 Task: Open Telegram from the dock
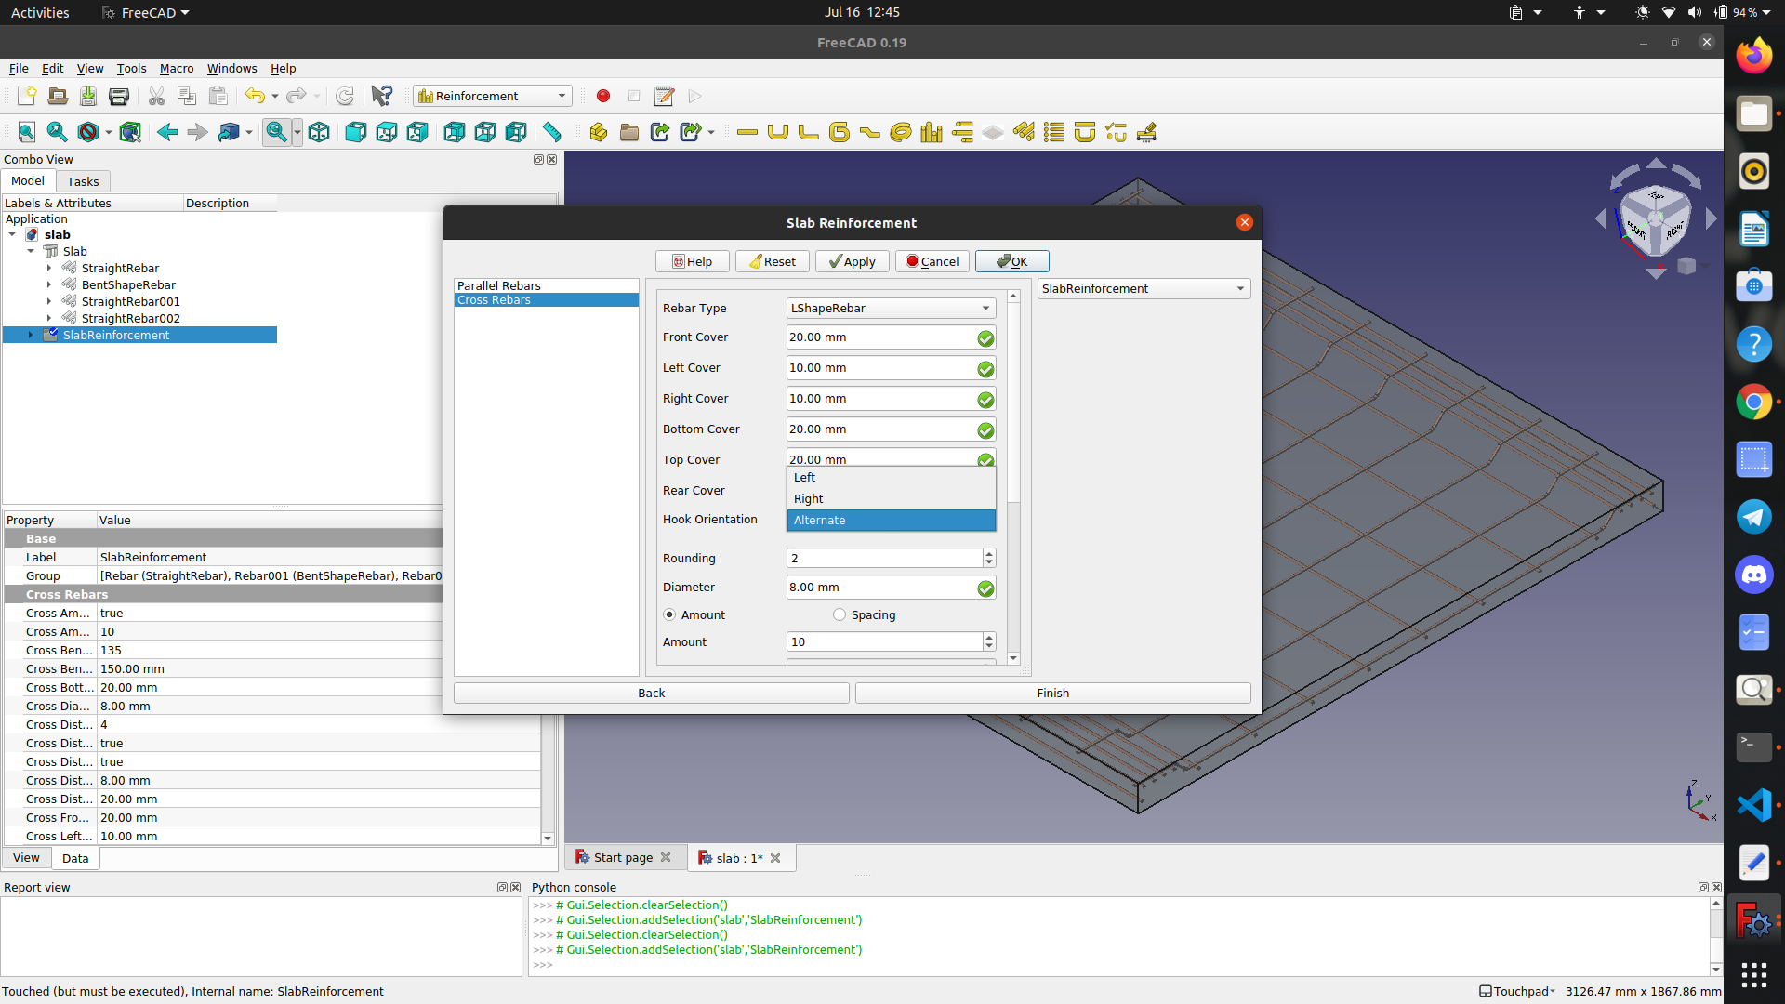click(1753, 517)
